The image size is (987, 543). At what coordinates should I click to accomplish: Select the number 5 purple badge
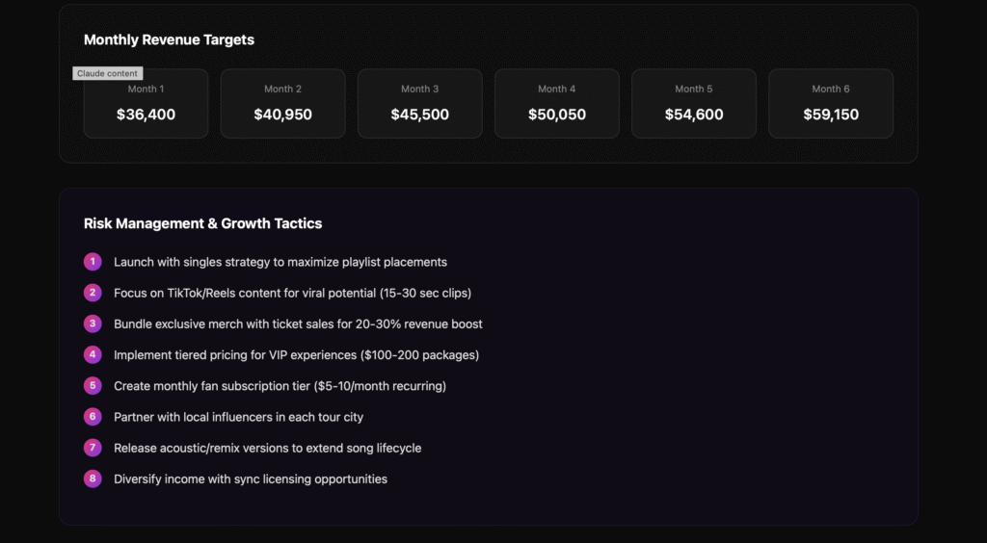pos(93,385)
